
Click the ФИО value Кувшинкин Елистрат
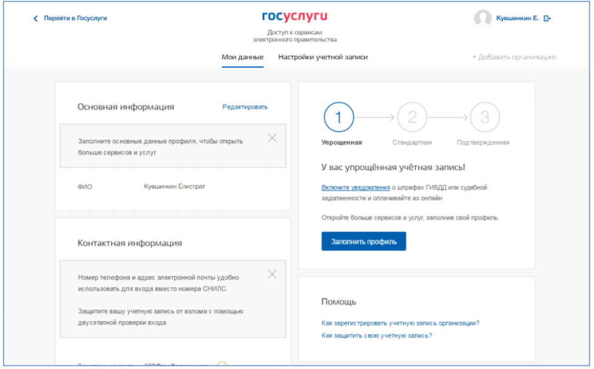coord(174,187)
